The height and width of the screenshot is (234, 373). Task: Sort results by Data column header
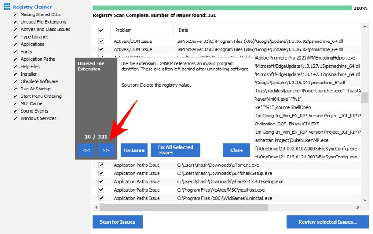pos(184,30)
